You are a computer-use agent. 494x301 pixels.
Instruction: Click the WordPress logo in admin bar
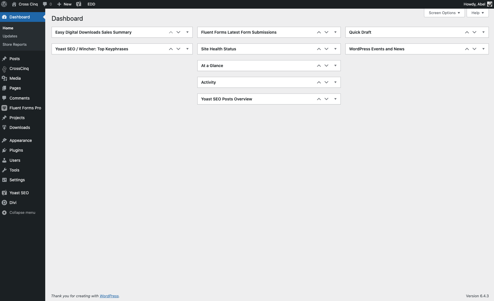click(4, 4)
